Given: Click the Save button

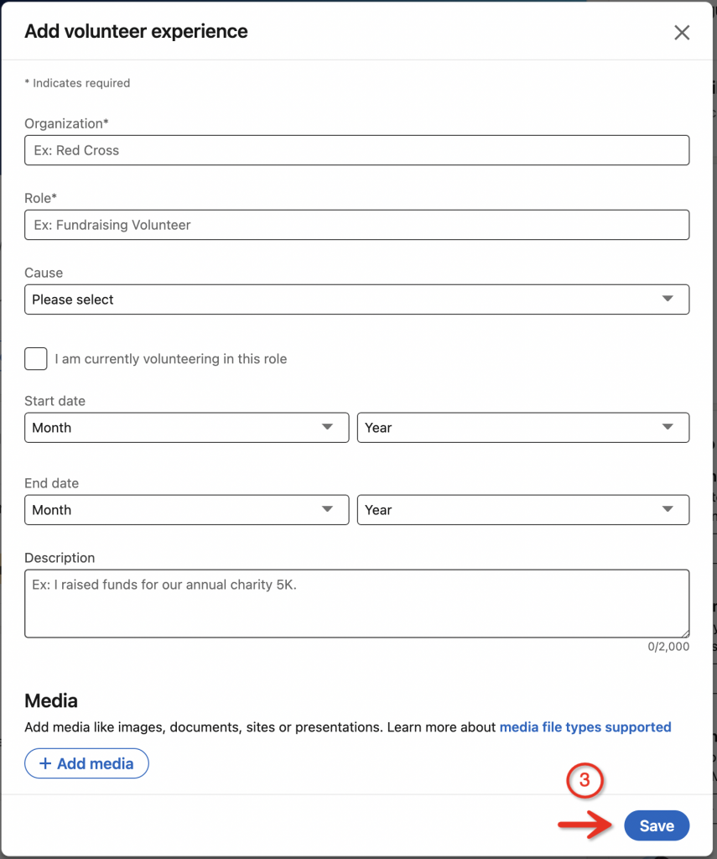Looking at the screenshot, I should [x=657, y=826].
